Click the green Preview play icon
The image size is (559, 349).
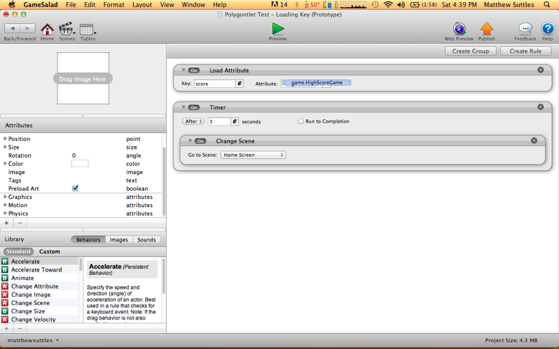tap(278, 28)
